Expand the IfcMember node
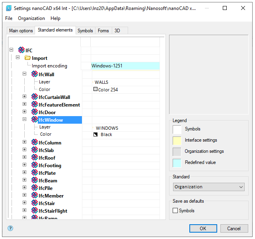 24,195
